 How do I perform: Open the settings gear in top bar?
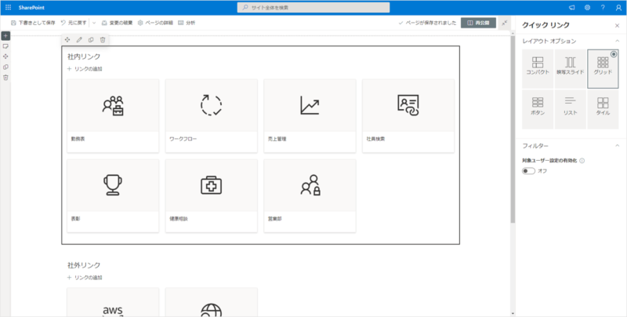point(587,7)
